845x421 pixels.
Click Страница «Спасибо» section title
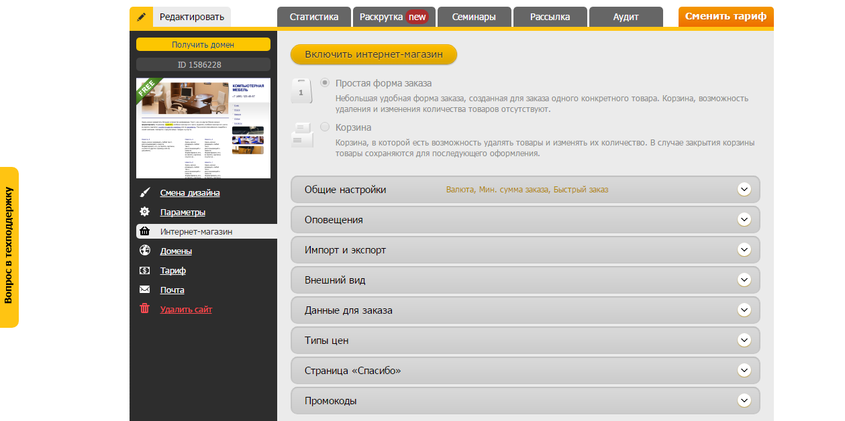353,370
